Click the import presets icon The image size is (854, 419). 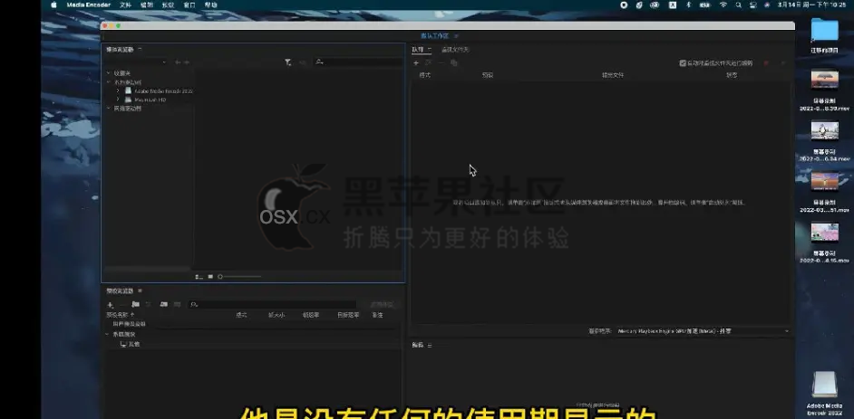click(x=163, y=304)
